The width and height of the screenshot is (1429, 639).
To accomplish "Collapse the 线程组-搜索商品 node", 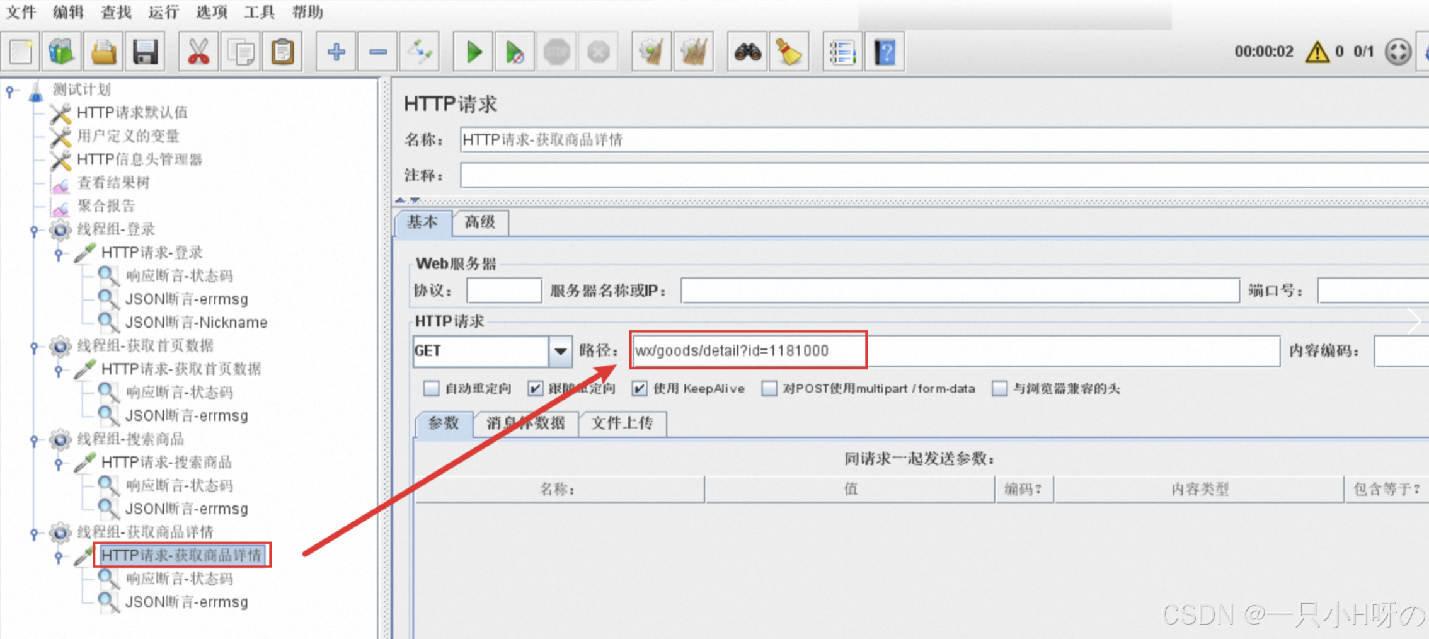I will (x=34, y=441).
